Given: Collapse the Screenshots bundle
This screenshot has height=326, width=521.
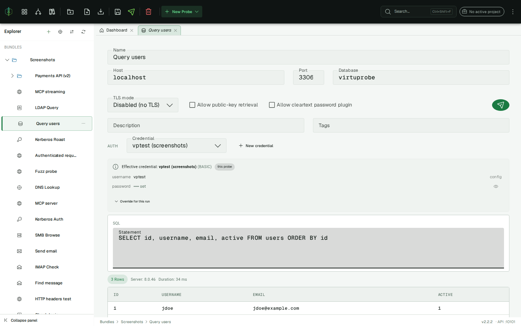Looking at the screenshot, I should pos(7,60).
